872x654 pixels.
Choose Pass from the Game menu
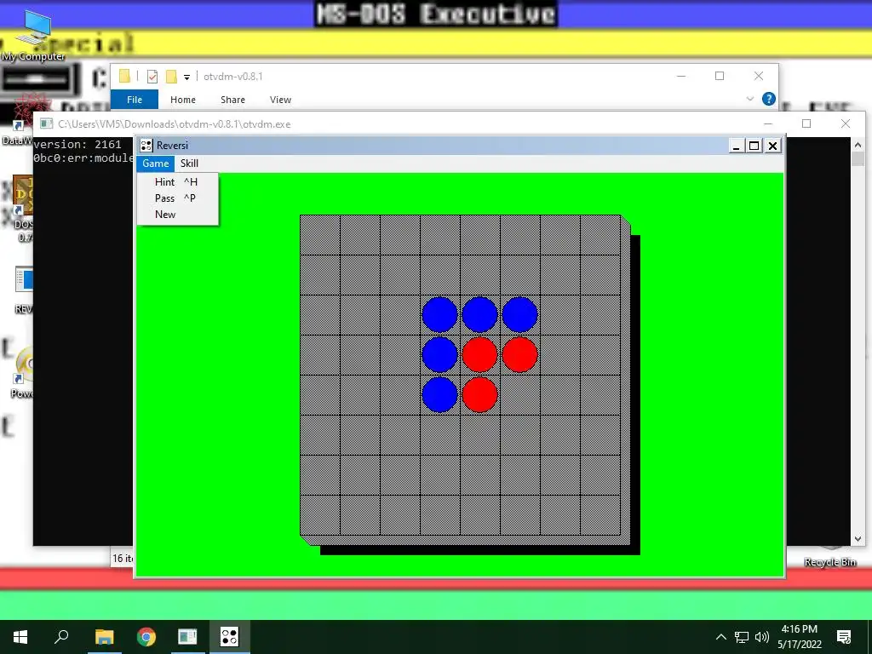177,198
